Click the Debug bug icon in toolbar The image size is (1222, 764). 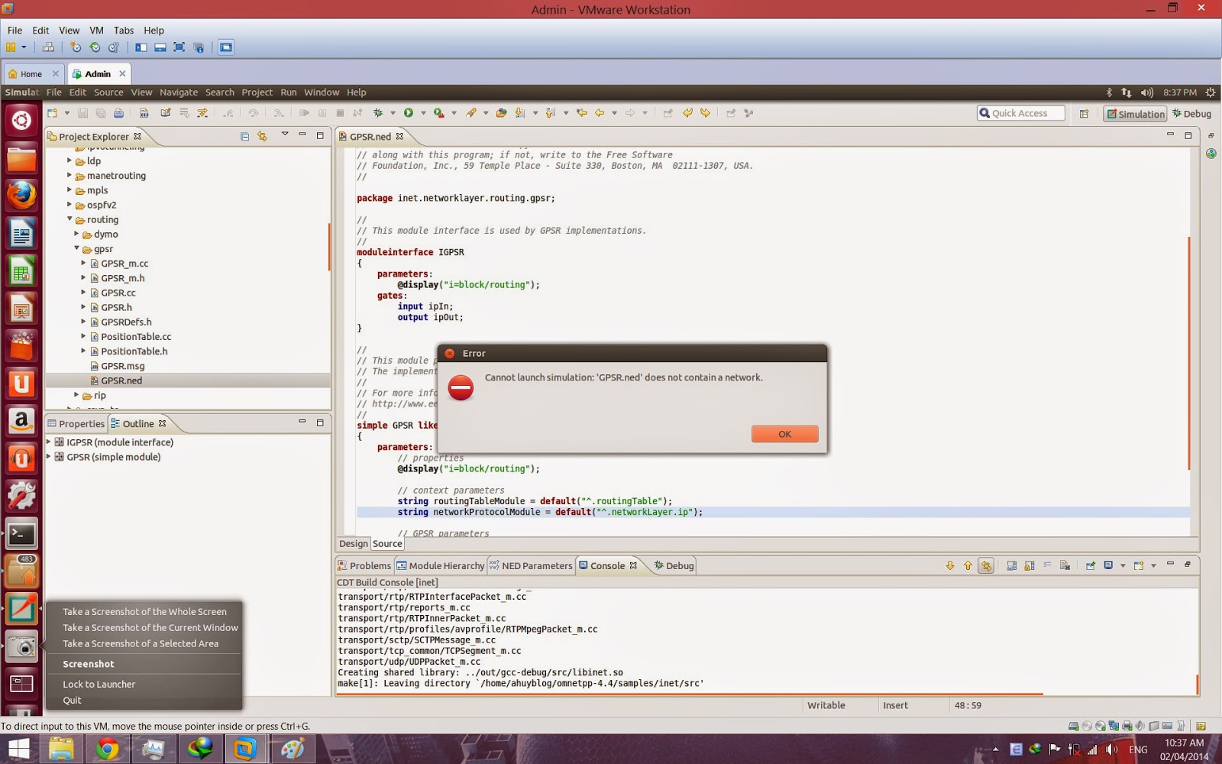[x=378, y=113]
